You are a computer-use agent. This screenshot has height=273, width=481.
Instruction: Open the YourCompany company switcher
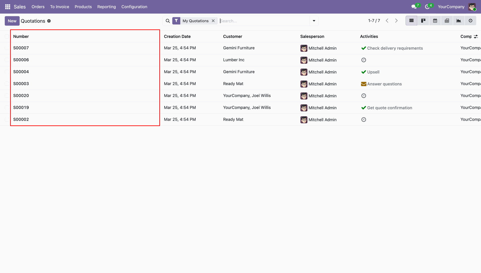tap(451, 7)
